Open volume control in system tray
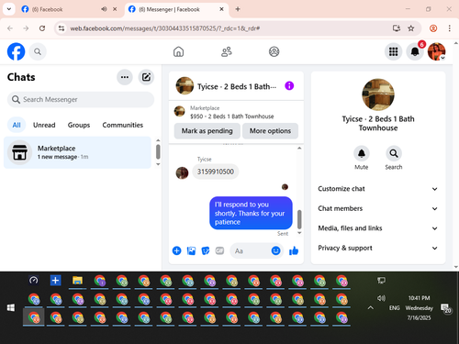 pos(381,298)
